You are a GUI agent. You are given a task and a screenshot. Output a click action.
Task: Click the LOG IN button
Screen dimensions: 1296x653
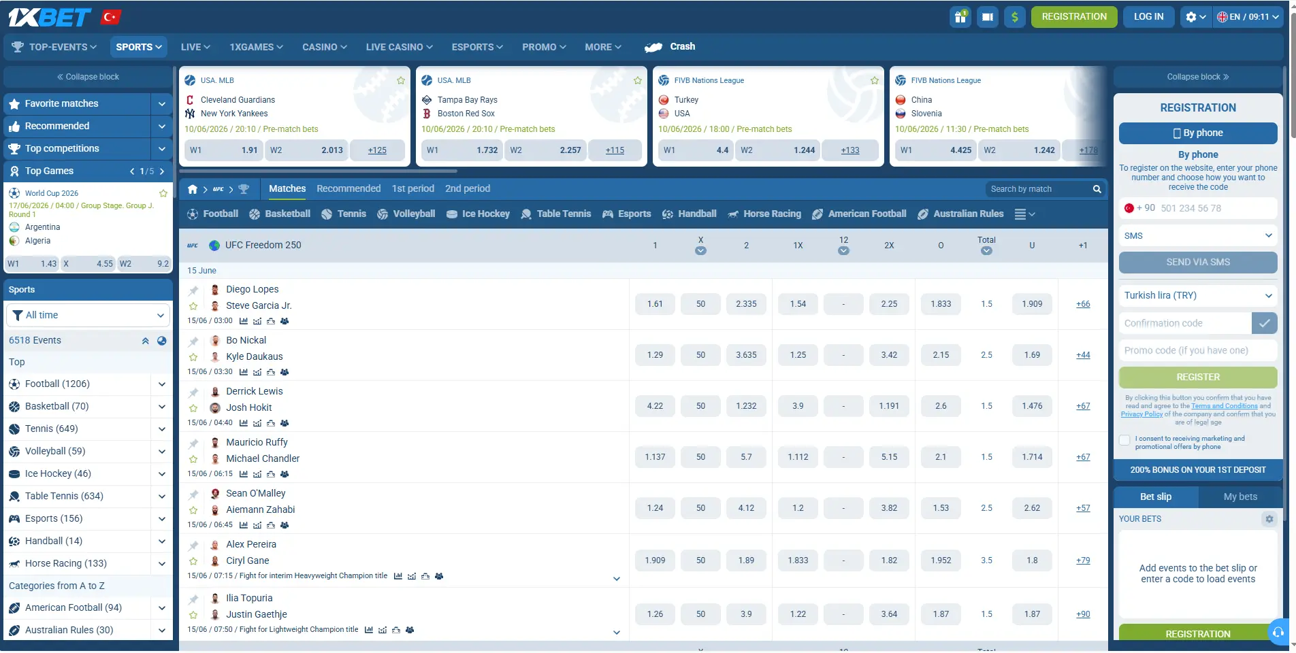1148,17
